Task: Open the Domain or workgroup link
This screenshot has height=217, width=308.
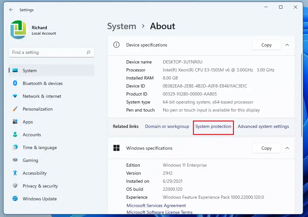Action: (x=167, y=126)
